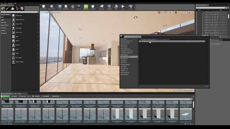The image size is (230, 129).
Task: Click the white plane mesh thumbnail
Action: (x=186, y=114)
